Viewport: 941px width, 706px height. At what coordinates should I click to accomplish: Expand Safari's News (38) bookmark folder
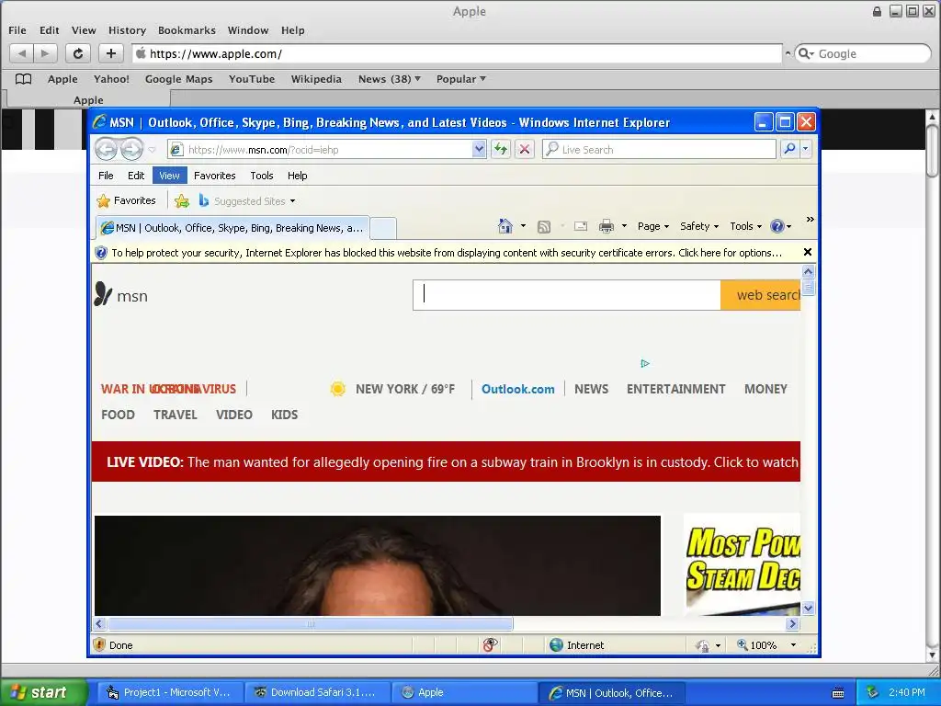390,79
